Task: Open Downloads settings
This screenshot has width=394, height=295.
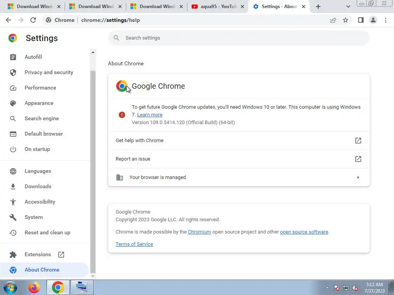Action: [38, 186]
